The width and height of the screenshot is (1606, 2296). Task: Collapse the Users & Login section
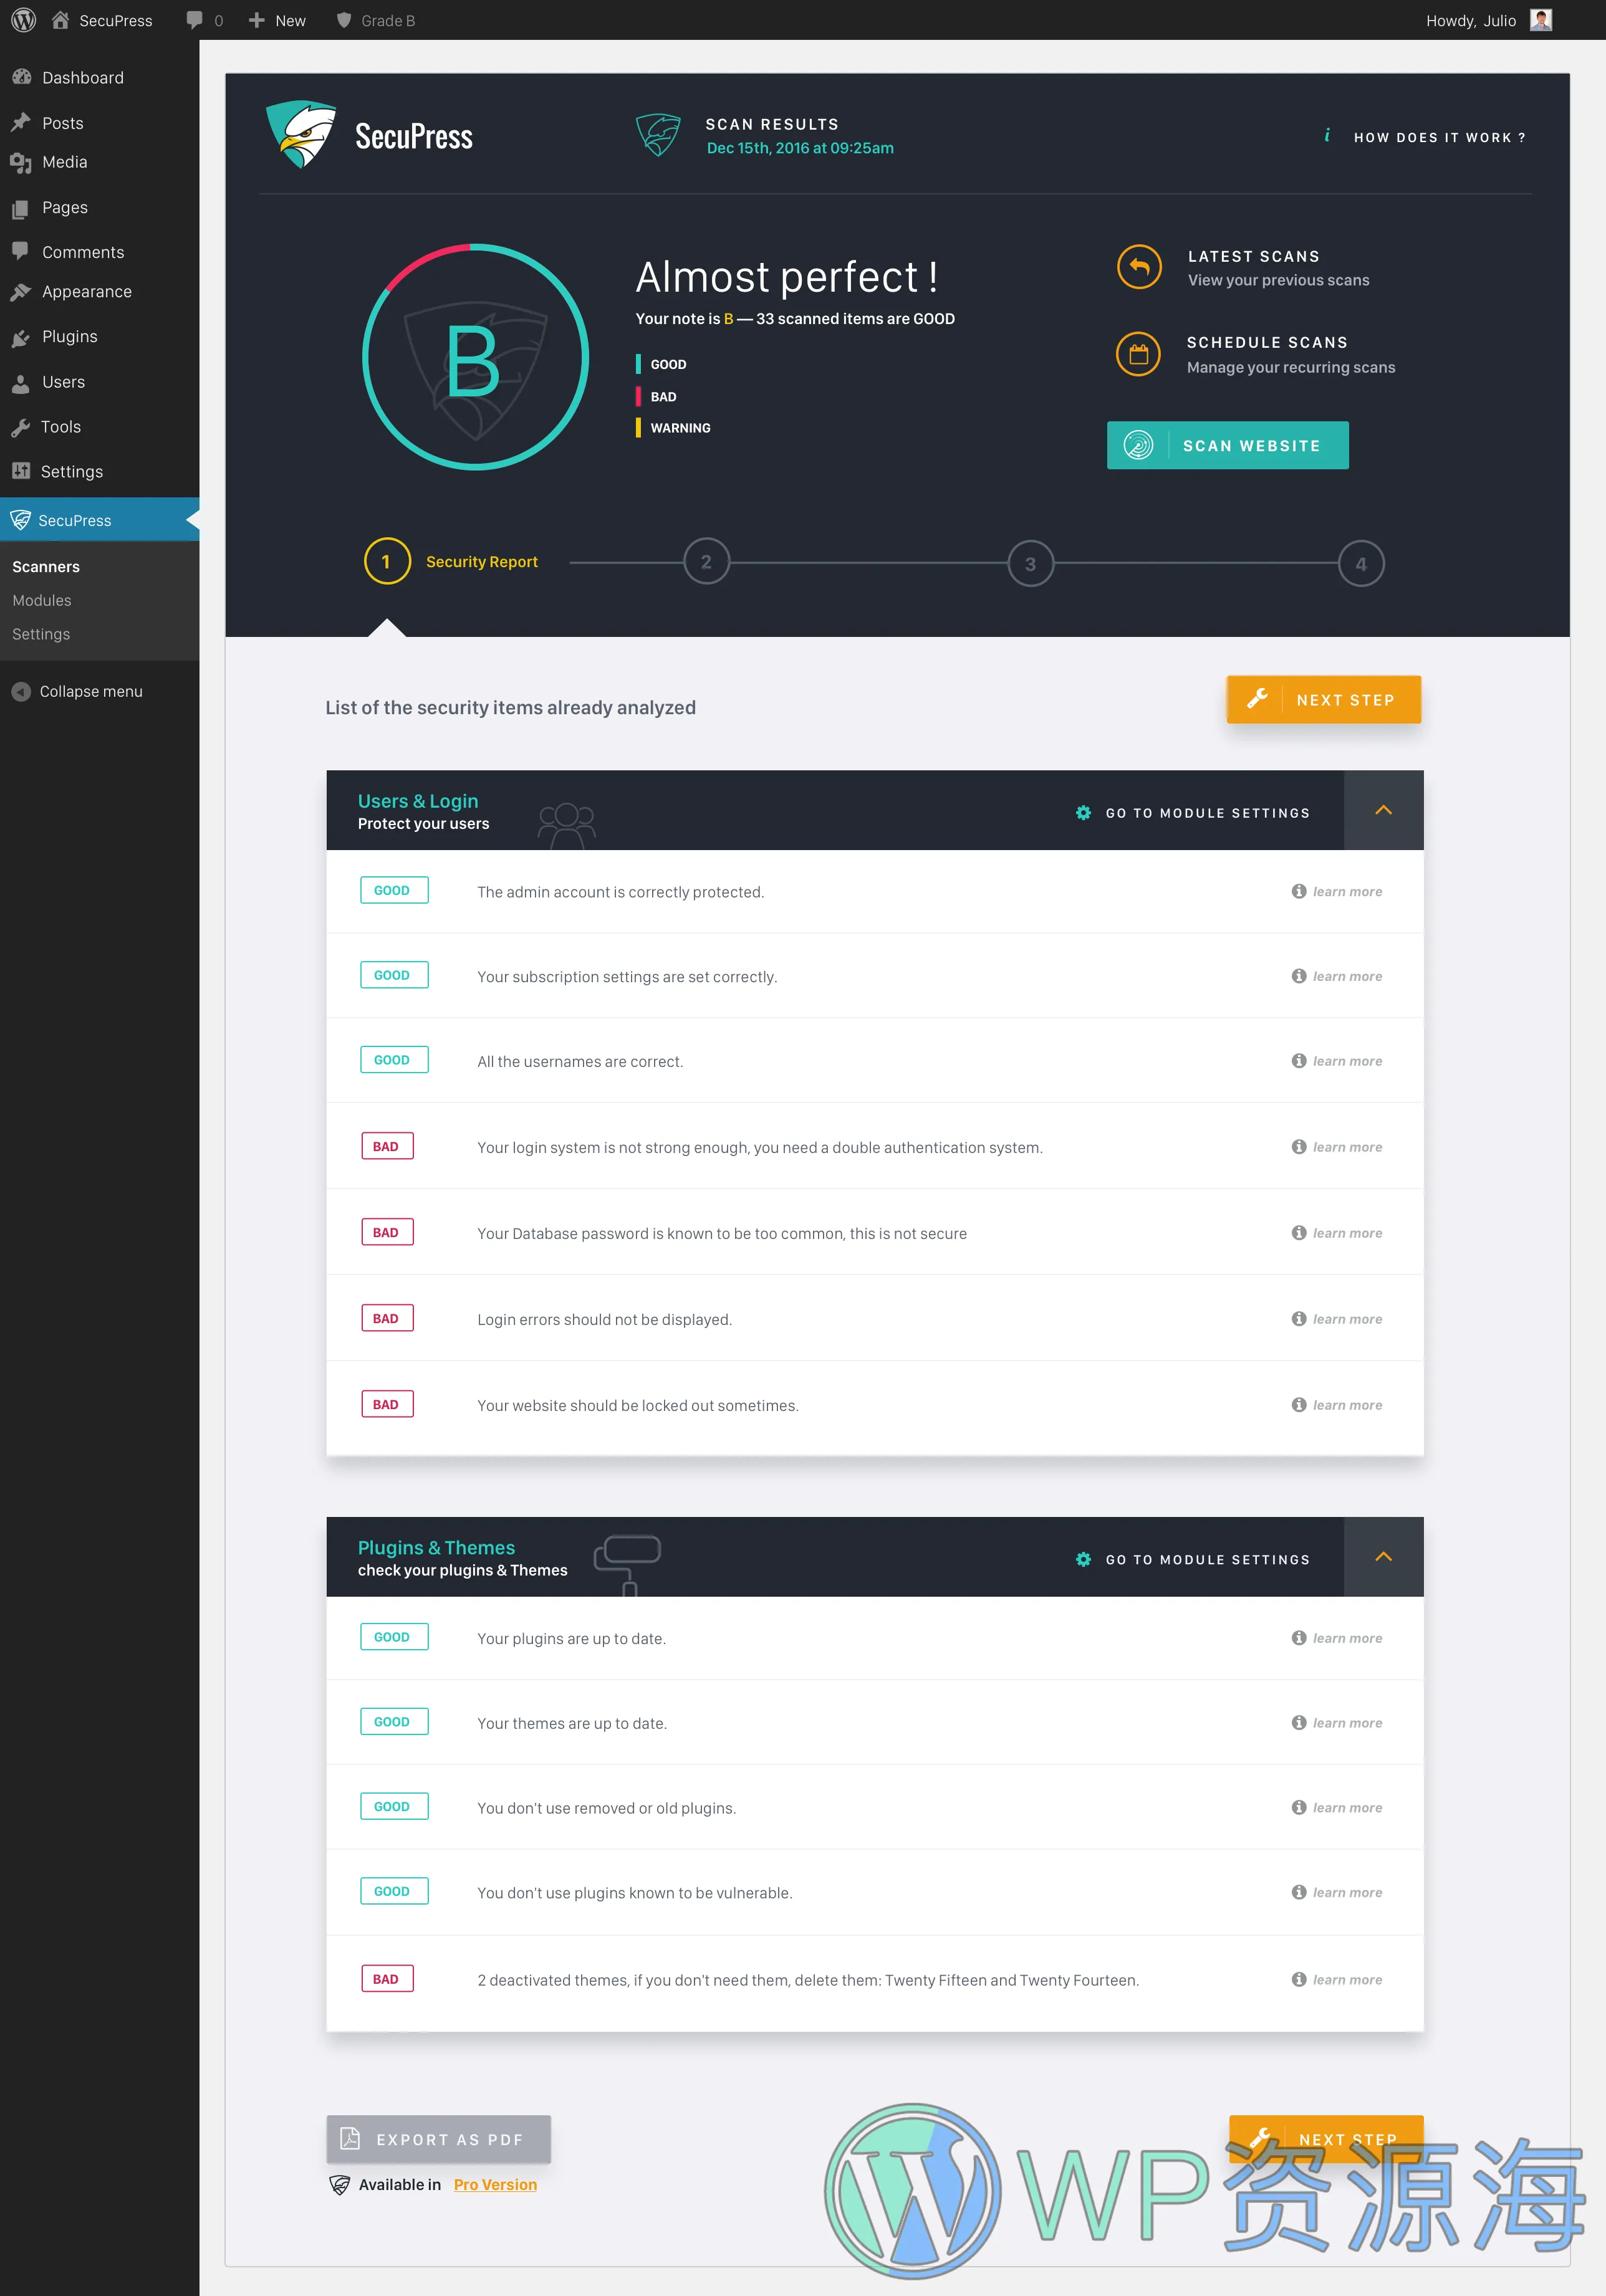pos(1384,811)
